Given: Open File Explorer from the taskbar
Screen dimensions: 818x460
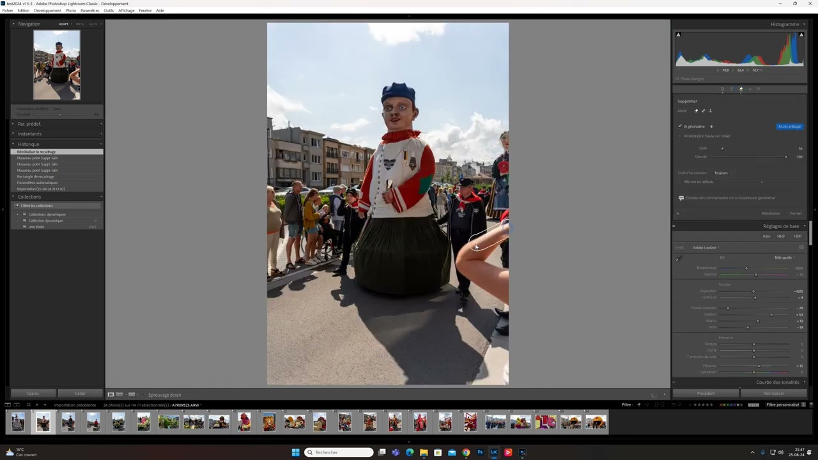Looking at the screenshot, I should pos(424,452).
